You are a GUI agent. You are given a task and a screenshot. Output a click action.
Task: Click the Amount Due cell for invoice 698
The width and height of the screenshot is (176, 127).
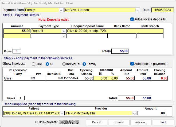[126, 78]
